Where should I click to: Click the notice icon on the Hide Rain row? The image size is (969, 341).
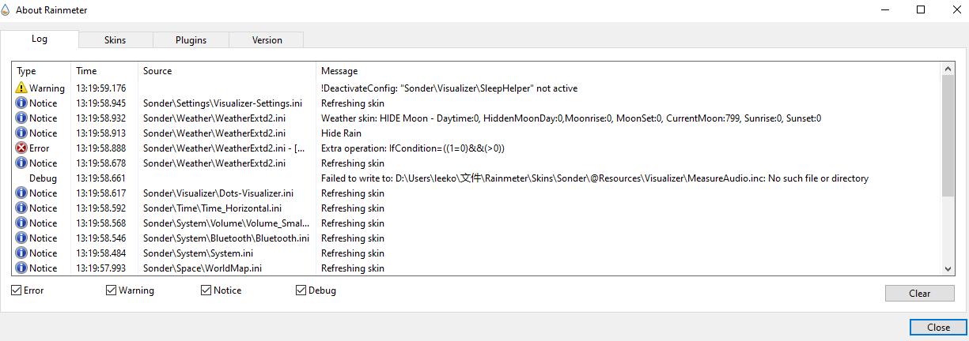click(21, 133)
